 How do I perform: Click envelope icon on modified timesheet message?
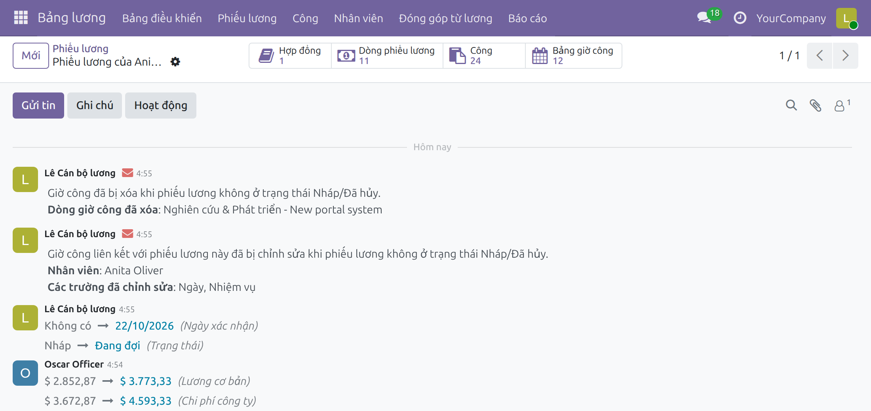tap(127, 234)
